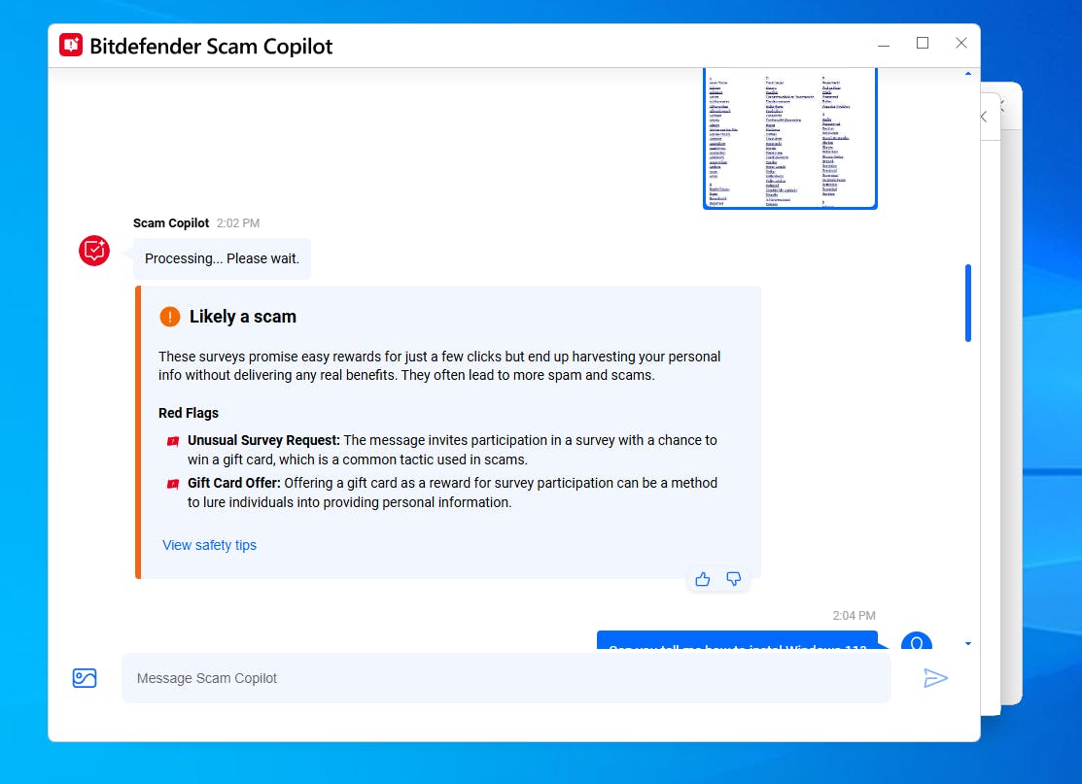This screenshot has width=1082, height=784.
Task: Attach an image using the picture icon
Action: click(85, 678)
